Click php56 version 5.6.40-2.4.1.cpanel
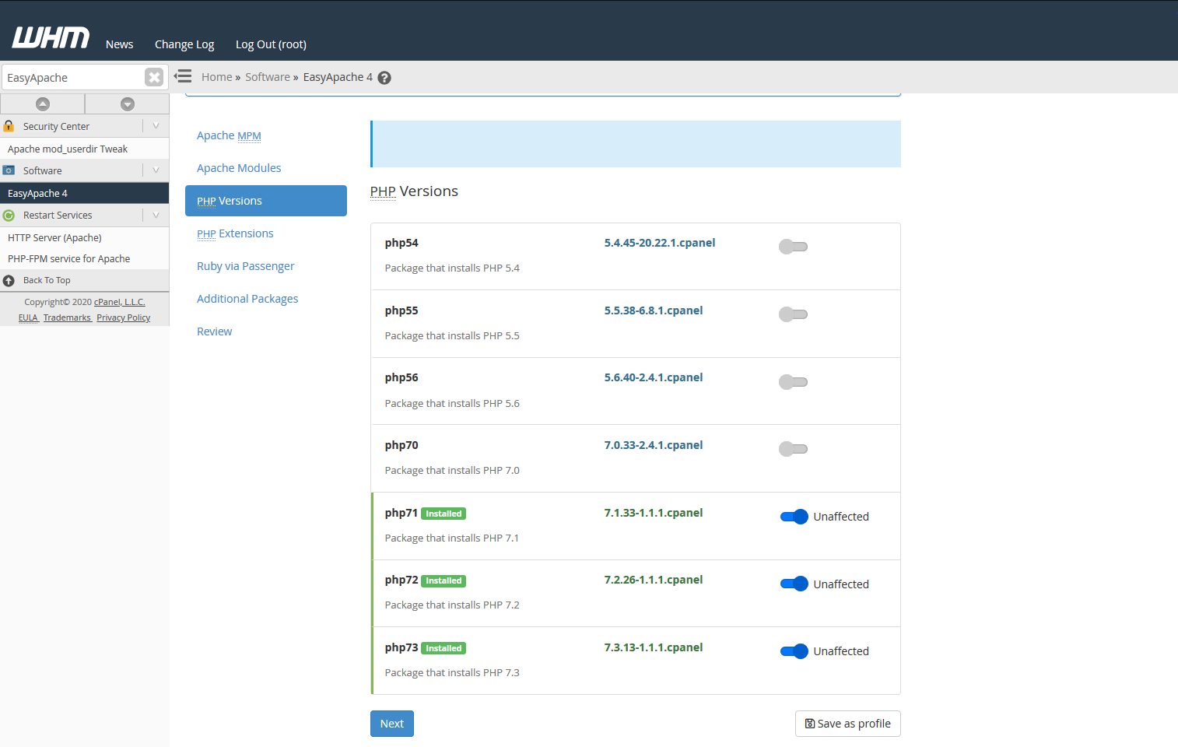The height and width of the screenshot is (747, 1178). (x=654, y=377)
